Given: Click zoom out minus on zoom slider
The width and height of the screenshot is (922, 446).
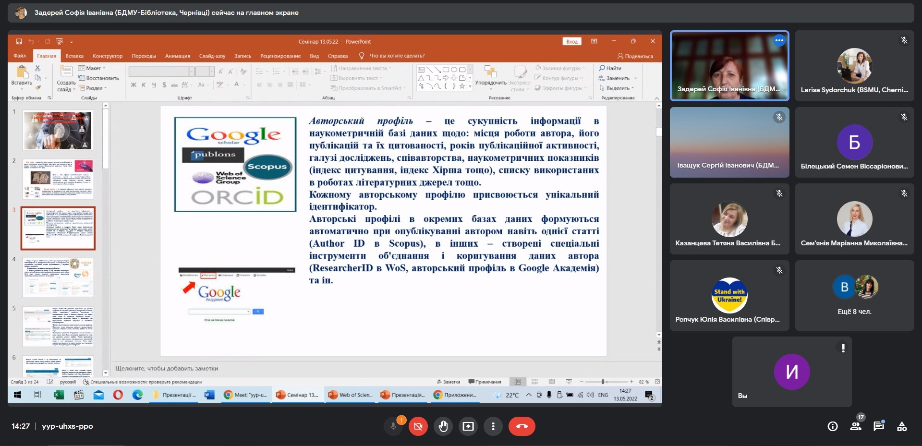Looking at the screenshot, I should 582,382.
